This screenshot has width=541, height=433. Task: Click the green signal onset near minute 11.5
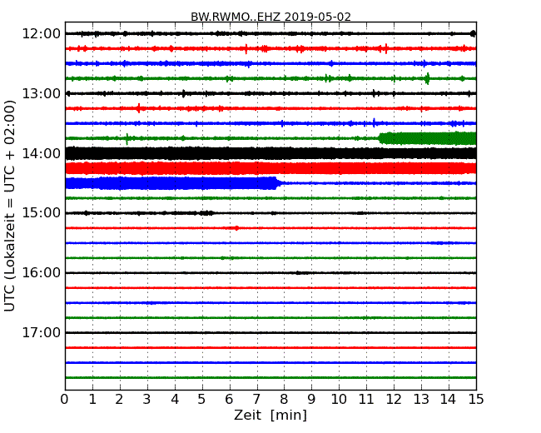pos(381,138)
